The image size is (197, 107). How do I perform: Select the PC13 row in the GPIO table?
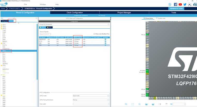[74, 41]
